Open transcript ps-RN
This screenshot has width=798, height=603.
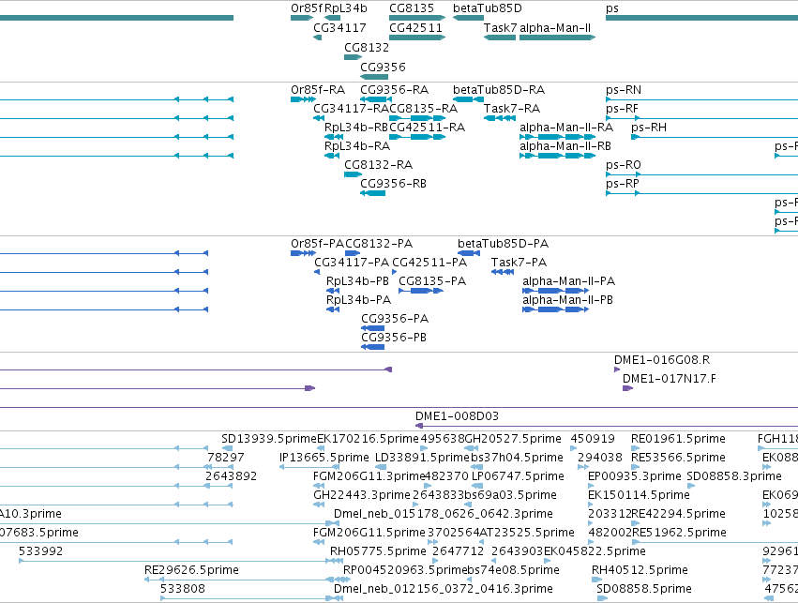pos(624,90)
